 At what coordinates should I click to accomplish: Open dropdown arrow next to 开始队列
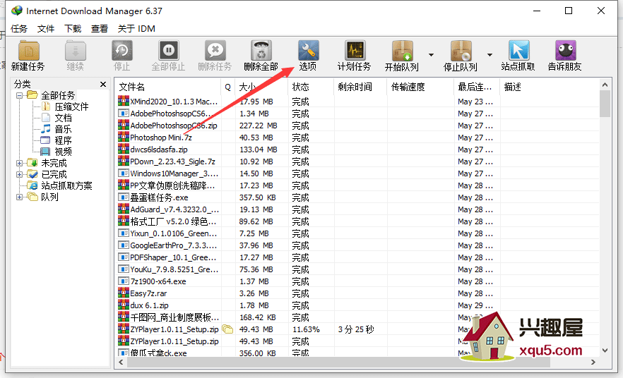coord(431,55)
